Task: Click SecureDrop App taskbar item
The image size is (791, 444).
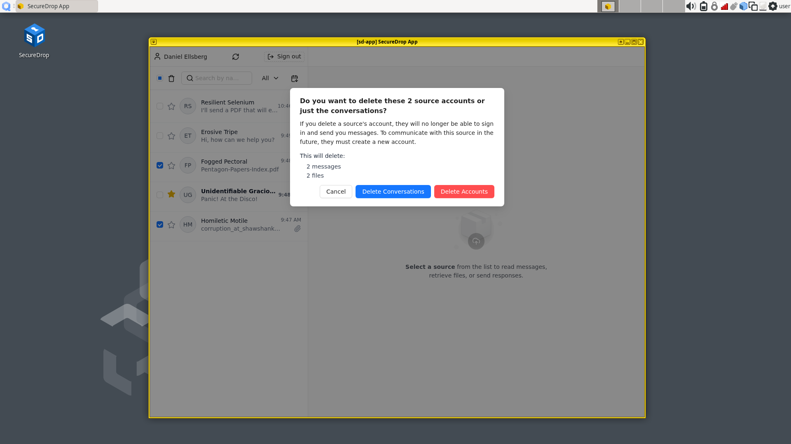Action: pos(57,6)
